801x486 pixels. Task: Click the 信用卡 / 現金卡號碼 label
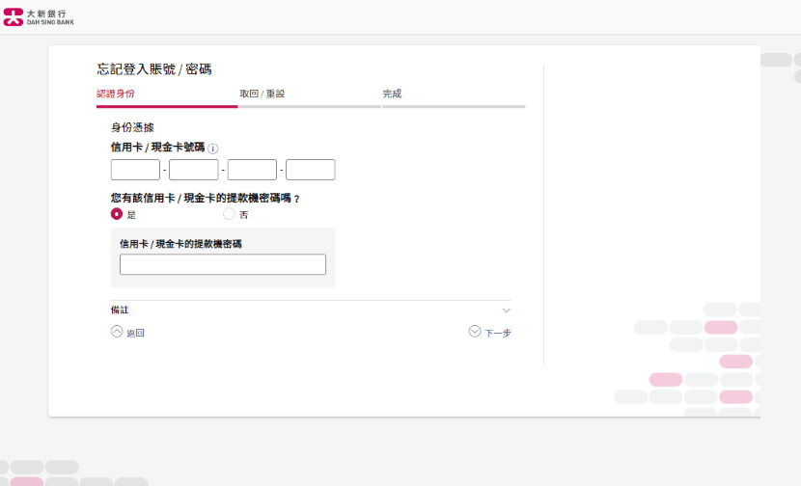click(x=157, y=148)
